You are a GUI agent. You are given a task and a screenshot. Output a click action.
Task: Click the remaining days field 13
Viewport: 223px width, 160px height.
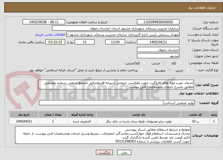pyautogui.click(x=85, y=42)
